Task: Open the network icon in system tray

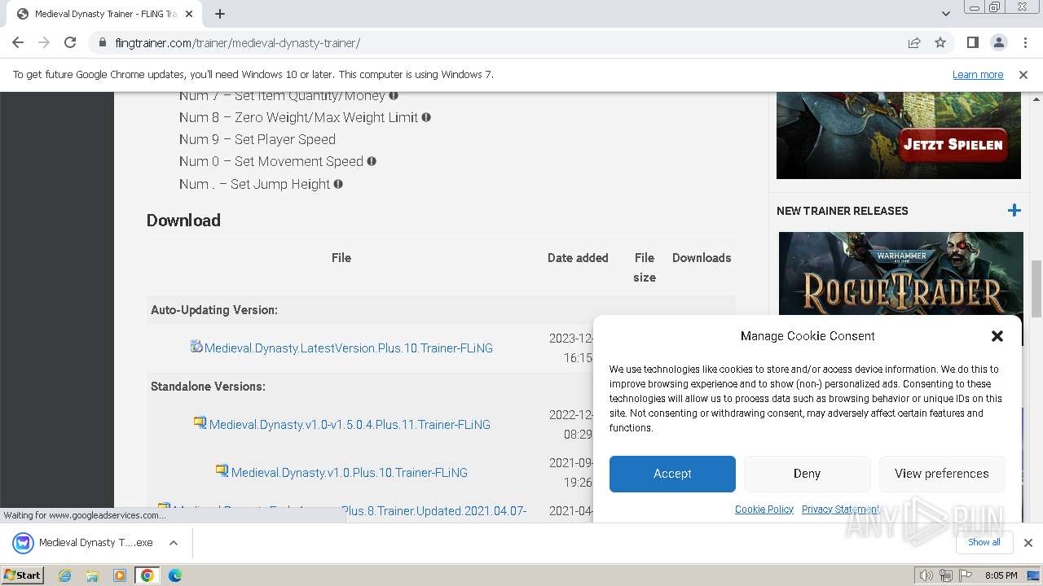Action: pyautogui.click(x=946, y=575)
